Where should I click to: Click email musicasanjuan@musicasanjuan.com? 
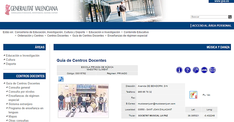point(157,104)
